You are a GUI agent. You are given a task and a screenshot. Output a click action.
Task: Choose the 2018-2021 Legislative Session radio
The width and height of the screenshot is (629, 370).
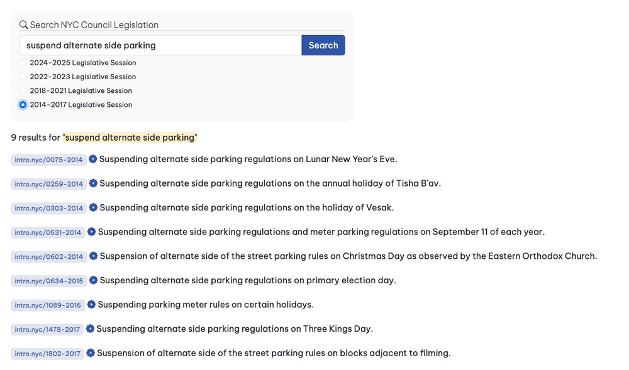(23, 91)
